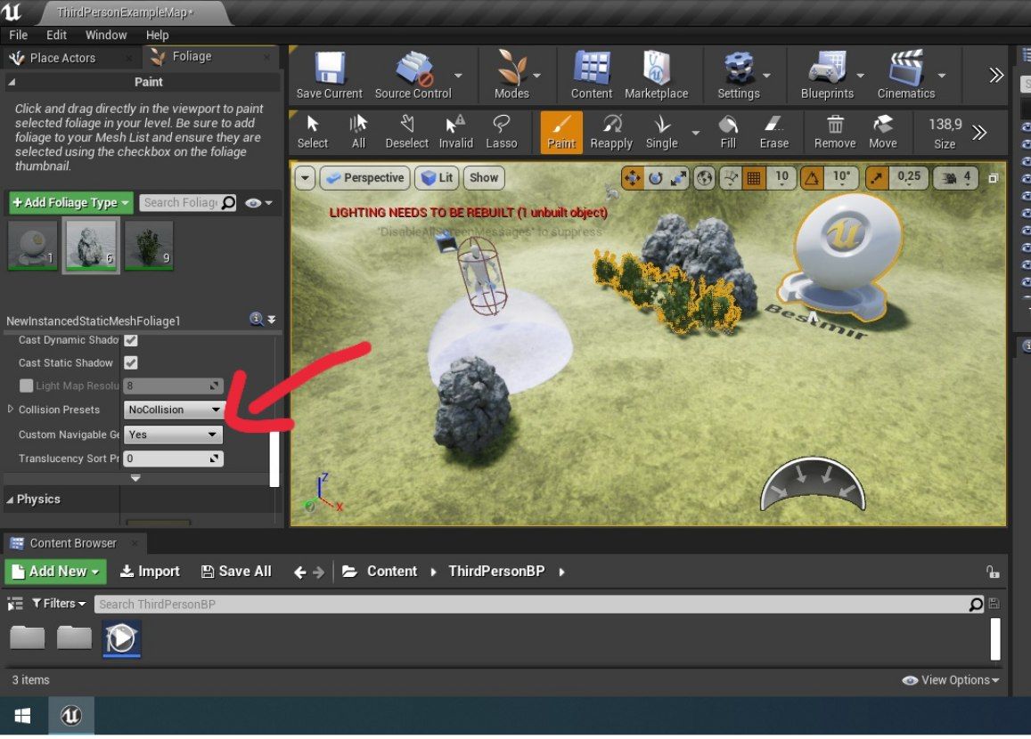Activate the Erase foliage tool

pyautogui.click(x=773, y=132)
